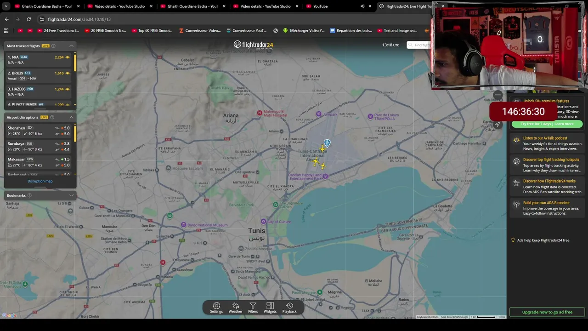Collapse the Airport disruptions panel
This screenshot has width=588, height=331.
[x=71, y=117]
